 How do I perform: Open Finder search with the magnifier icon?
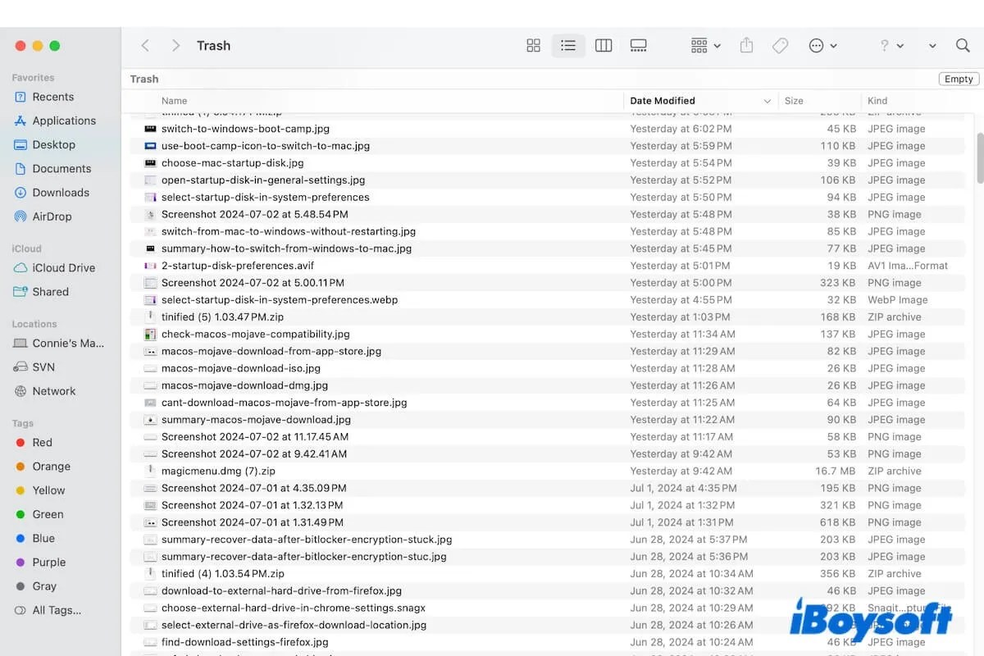tap(963, 46)
